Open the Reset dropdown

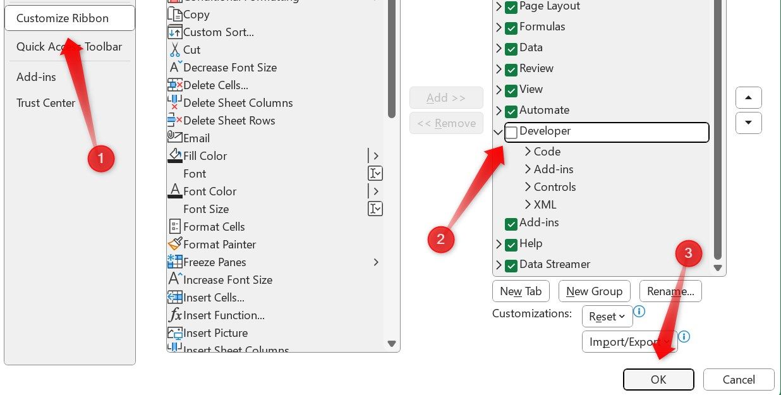click(x=607, y=317)
